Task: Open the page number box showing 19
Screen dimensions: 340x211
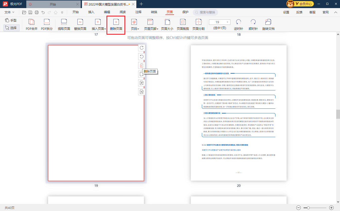Action: coord(220,22)
